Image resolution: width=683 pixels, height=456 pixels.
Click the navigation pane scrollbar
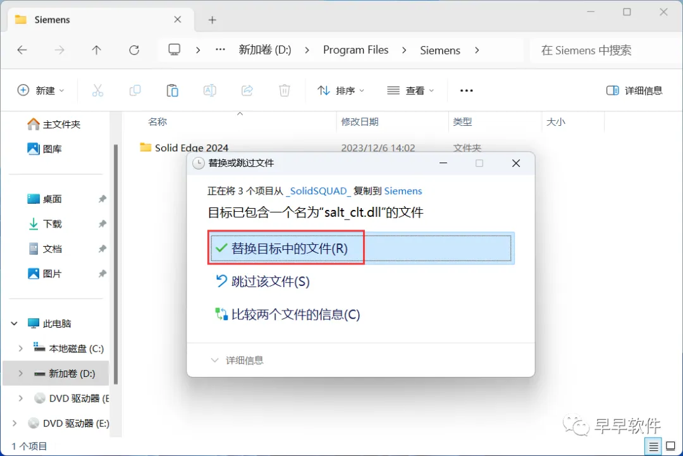(116, 264)
